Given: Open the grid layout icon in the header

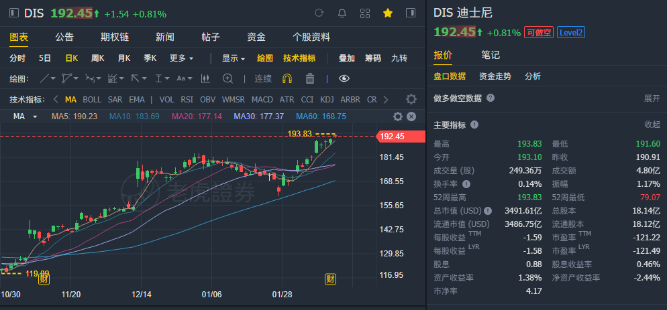Looking at the screenshot, I should click(365, 13).
